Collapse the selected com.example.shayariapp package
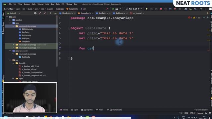 point(13,26)
